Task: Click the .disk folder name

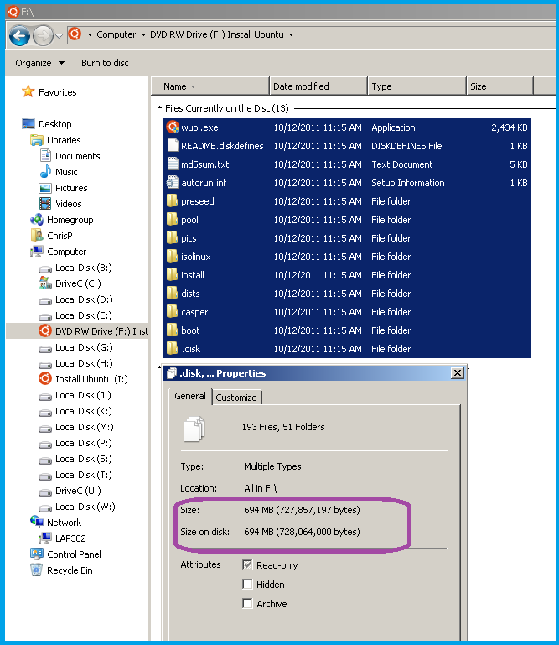Action: coord(191,349)
